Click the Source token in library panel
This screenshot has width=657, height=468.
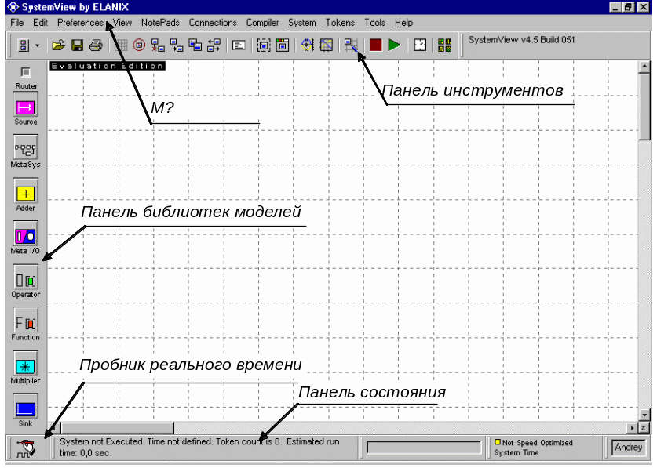(26, 106)
